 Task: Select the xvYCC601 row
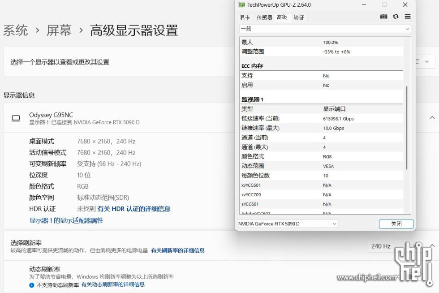point(322,185)
